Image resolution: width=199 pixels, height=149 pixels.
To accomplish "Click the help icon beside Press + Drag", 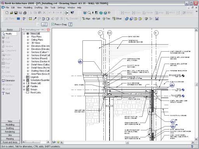I will click(x=70, y=24).
